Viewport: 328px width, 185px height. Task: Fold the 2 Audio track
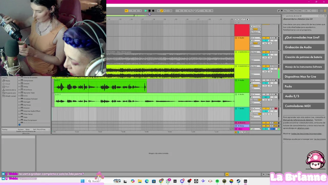click(236, 38)
